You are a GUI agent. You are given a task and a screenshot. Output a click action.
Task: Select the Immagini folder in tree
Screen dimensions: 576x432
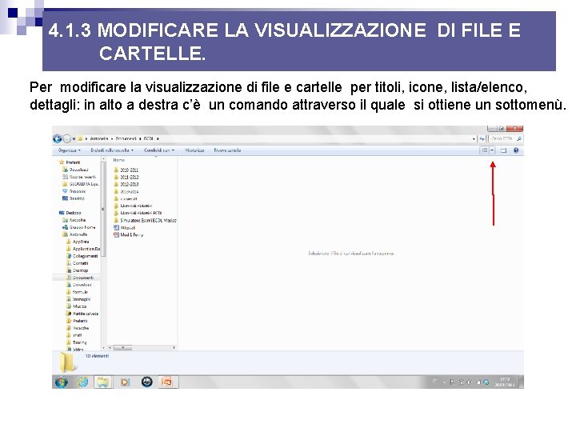78,299
